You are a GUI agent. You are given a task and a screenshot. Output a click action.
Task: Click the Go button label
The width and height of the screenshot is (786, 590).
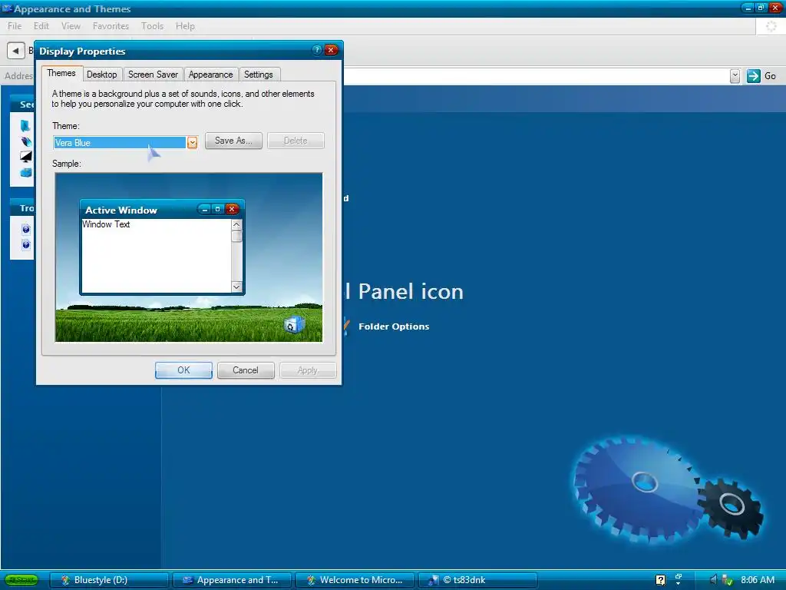[770, 76]
